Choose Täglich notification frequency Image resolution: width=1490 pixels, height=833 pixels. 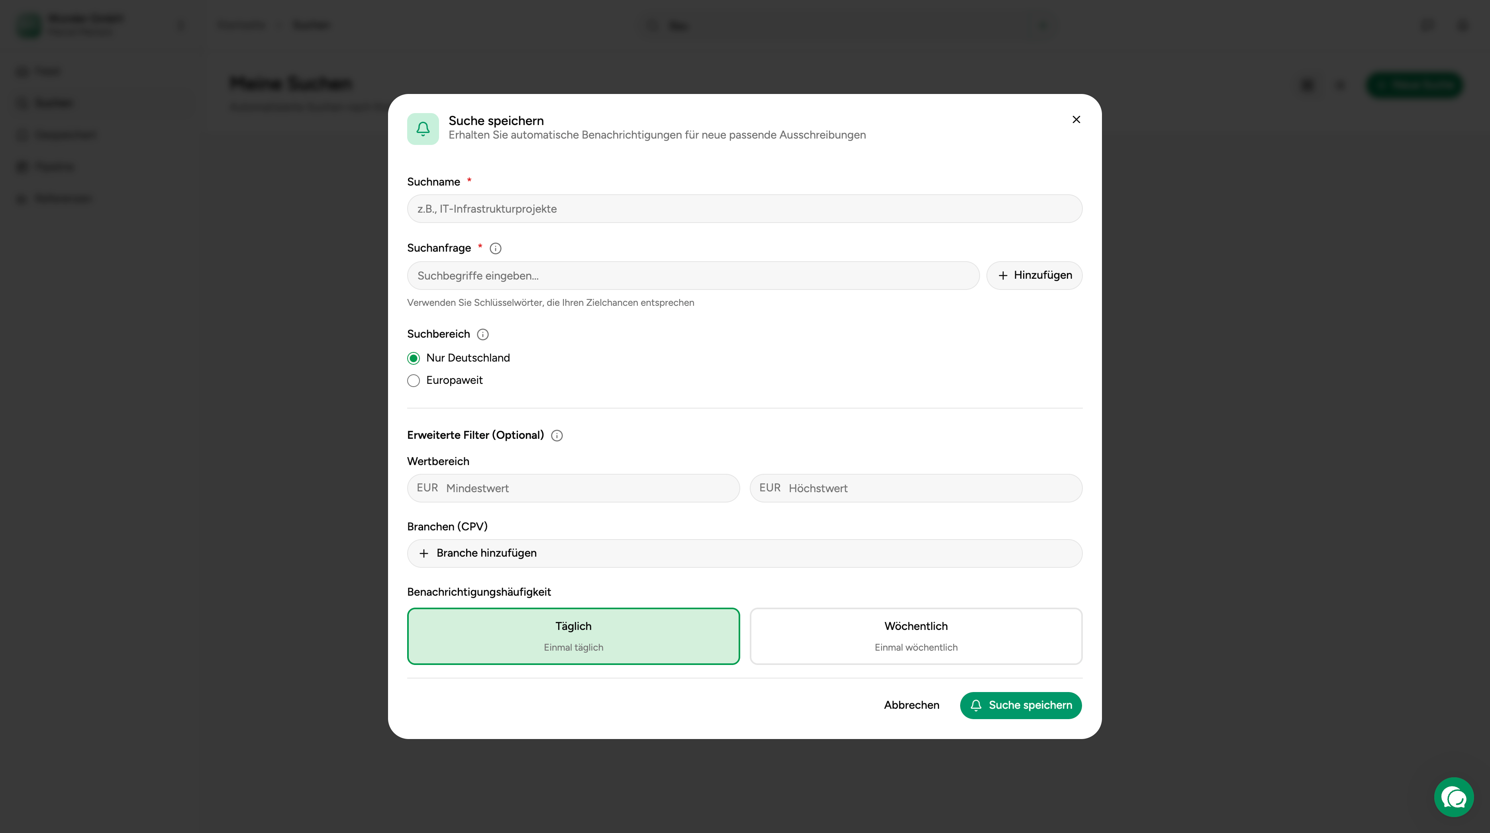pos(573,636)
